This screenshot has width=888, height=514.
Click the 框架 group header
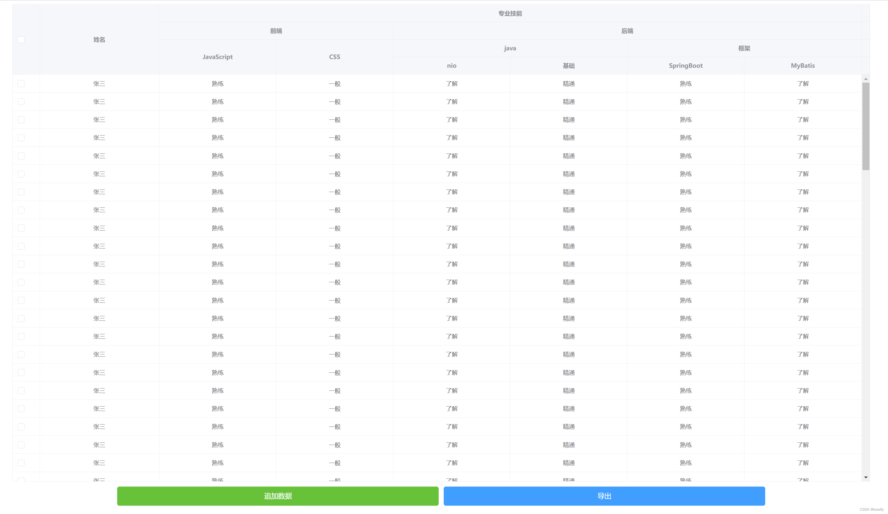[x=744, y=48]
